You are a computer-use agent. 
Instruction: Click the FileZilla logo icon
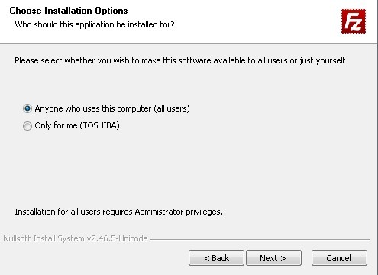coord(354,21)
